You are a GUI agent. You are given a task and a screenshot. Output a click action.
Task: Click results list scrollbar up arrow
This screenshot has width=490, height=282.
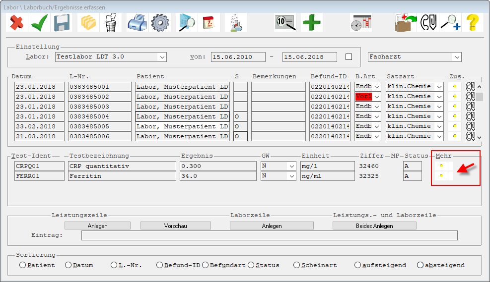pyautogui.click(x=480, y=86)
